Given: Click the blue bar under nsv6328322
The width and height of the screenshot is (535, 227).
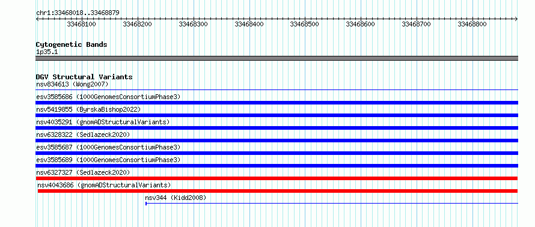Looking at the screenshot, I should pos(277,141).
